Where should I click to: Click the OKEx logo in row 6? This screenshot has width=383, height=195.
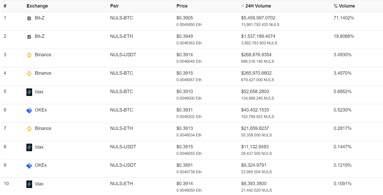[x=29, y=110]
